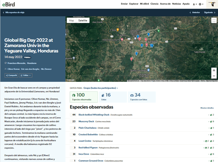Switch map to Satellite view
Viewport: 218px width, 162px height.
(83, 21)
